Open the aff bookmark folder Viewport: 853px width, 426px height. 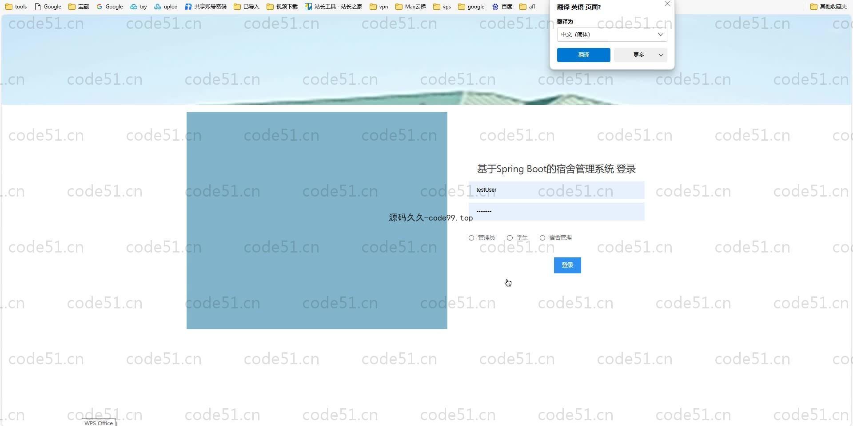[528, 7]
